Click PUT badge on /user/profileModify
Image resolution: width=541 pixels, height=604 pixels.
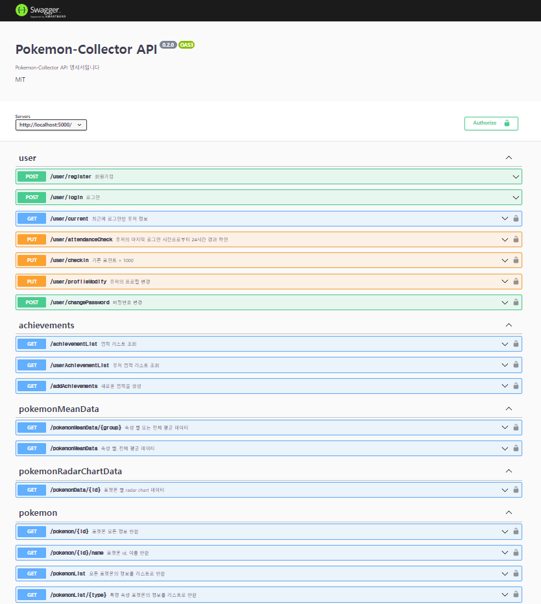(x=32, y=281)
